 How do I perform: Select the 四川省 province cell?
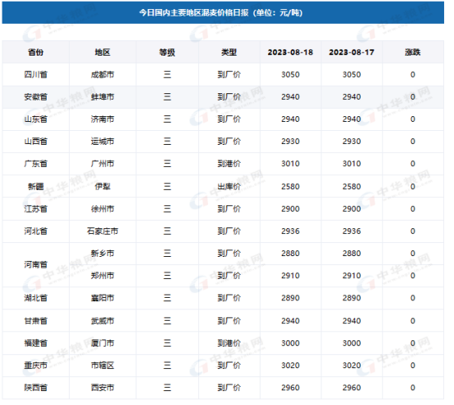point(35,74)
